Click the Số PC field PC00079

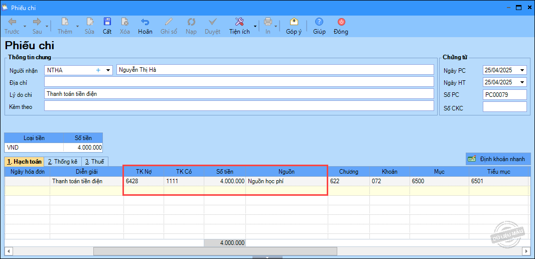pyautogui.click(x=505, y=94)
